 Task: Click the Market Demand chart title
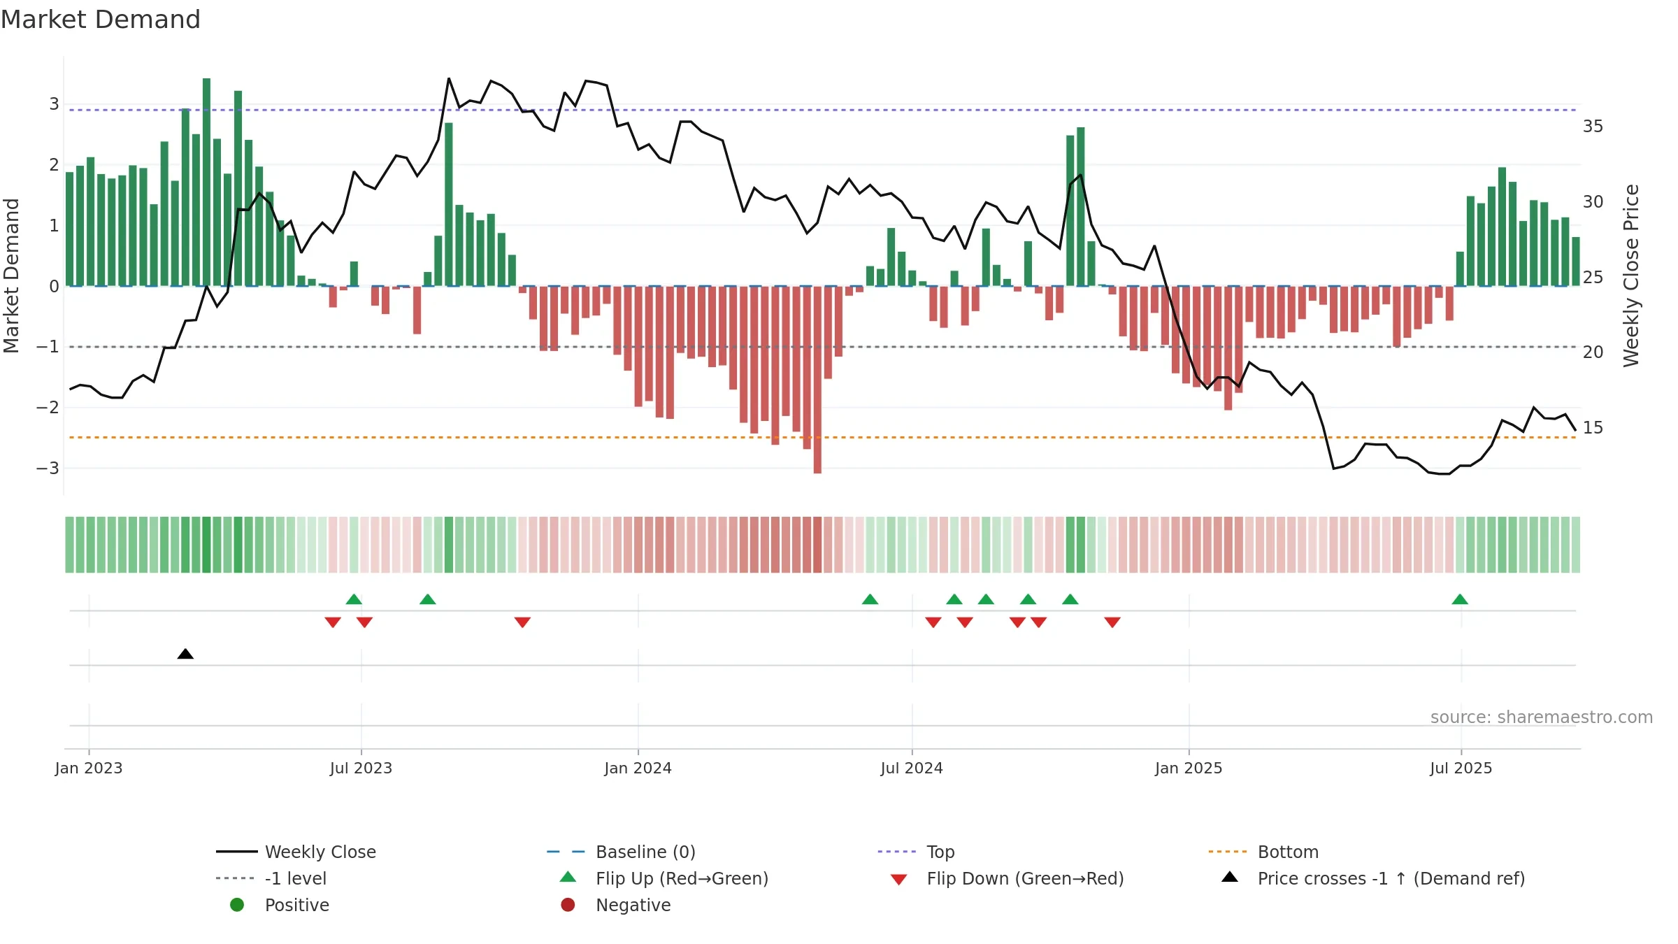click(x=101, y=20)
